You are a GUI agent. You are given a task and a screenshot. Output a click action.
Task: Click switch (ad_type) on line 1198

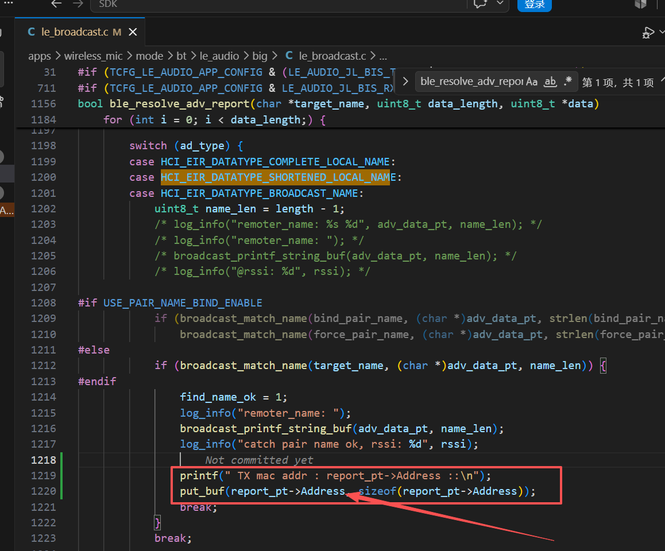[x=186, y=146]
